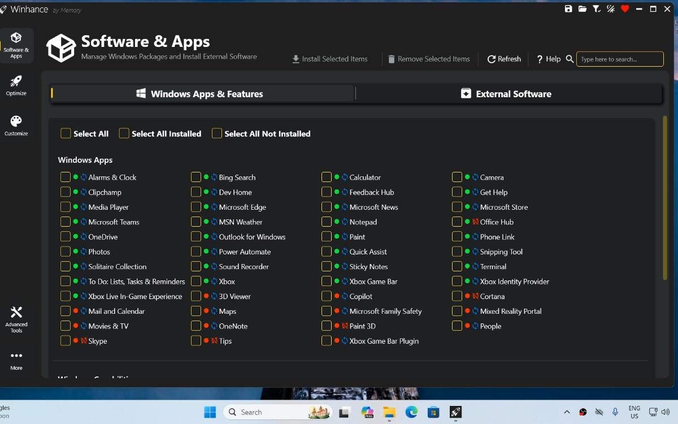
Task: Open Advanced Tools in the sidebar
Action: tap(16, 319)
